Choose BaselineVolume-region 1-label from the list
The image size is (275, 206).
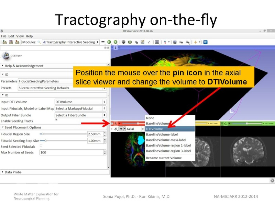[x=170, y=145]
